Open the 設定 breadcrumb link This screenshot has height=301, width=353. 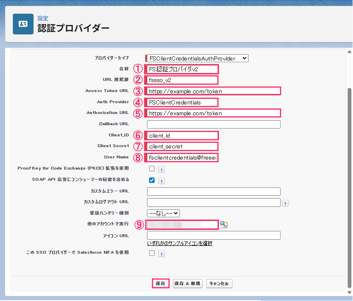[x=43, y=18]
